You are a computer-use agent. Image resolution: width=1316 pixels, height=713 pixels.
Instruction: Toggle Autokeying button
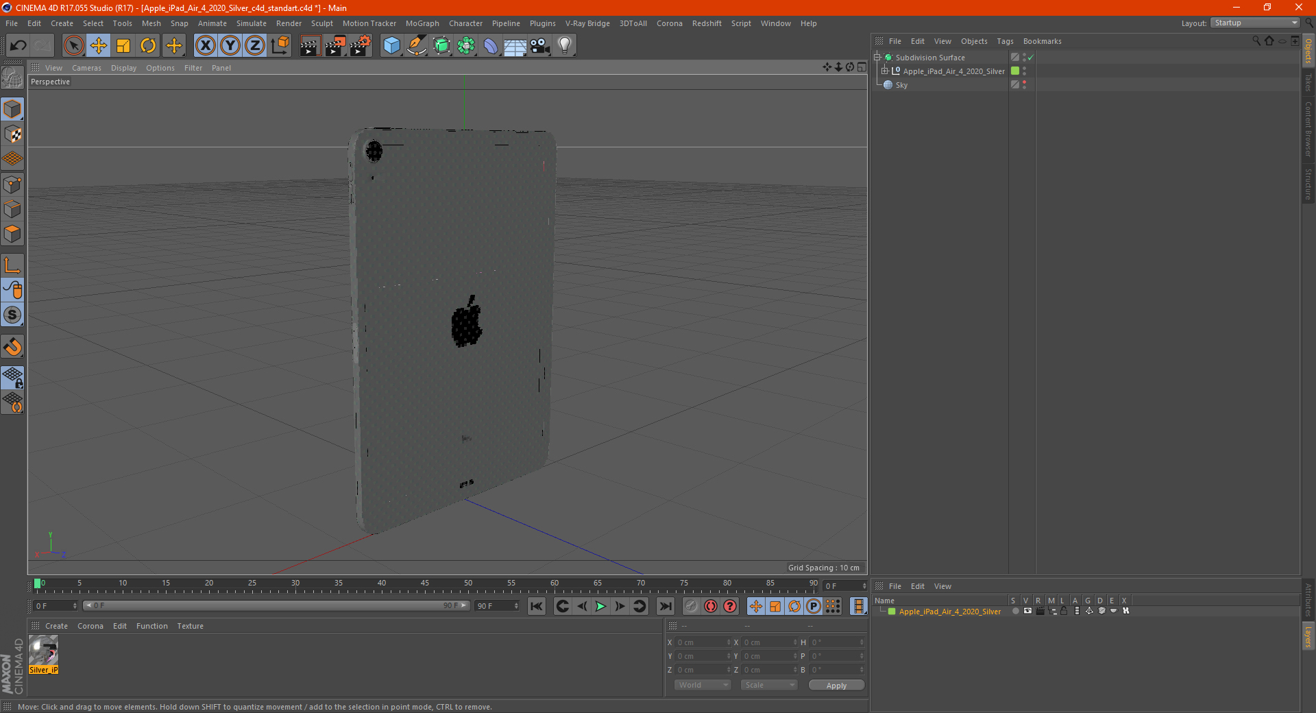[x=711, y=606]
